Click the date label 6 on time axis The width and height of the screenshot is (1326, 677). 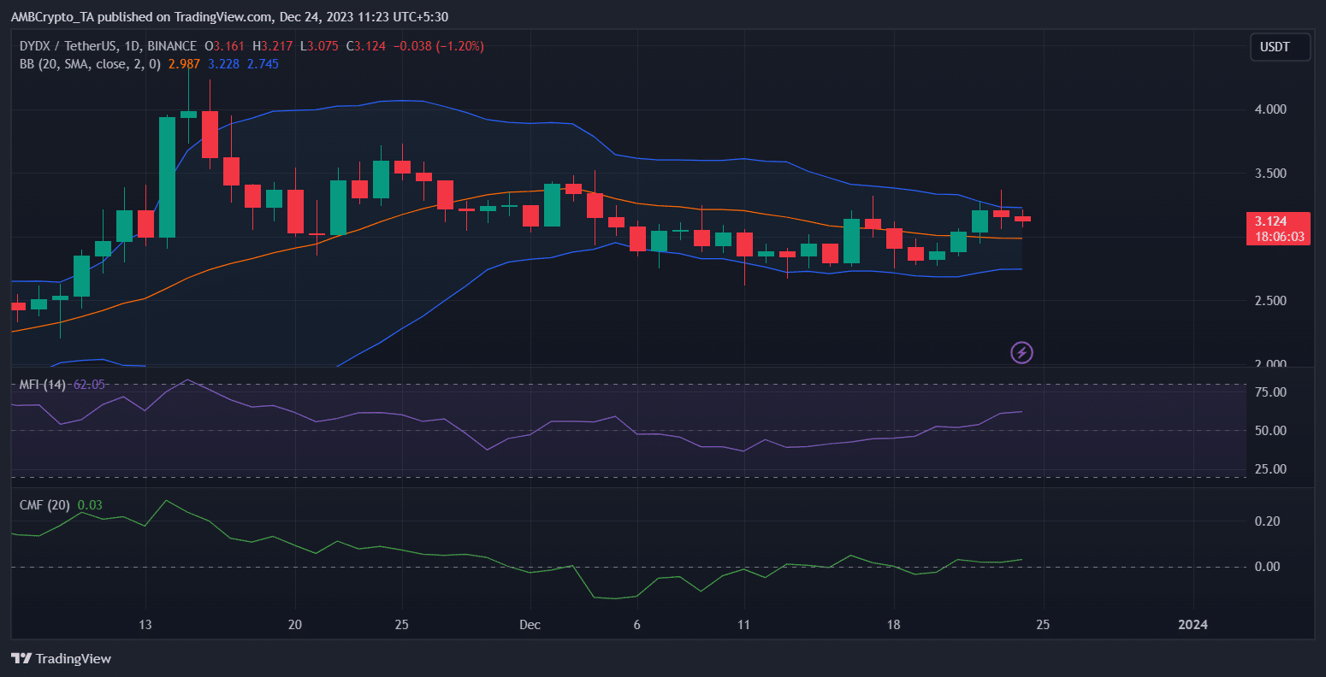click(x=636, y=625)
